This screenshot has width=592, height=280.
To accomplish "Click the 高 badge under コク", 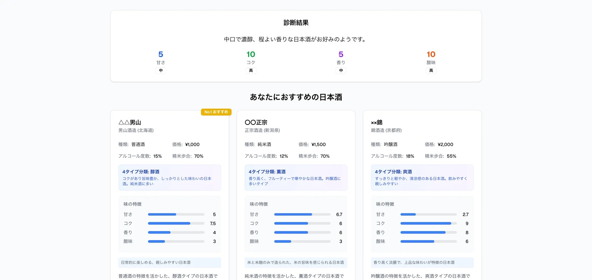I will coord(251,70).
